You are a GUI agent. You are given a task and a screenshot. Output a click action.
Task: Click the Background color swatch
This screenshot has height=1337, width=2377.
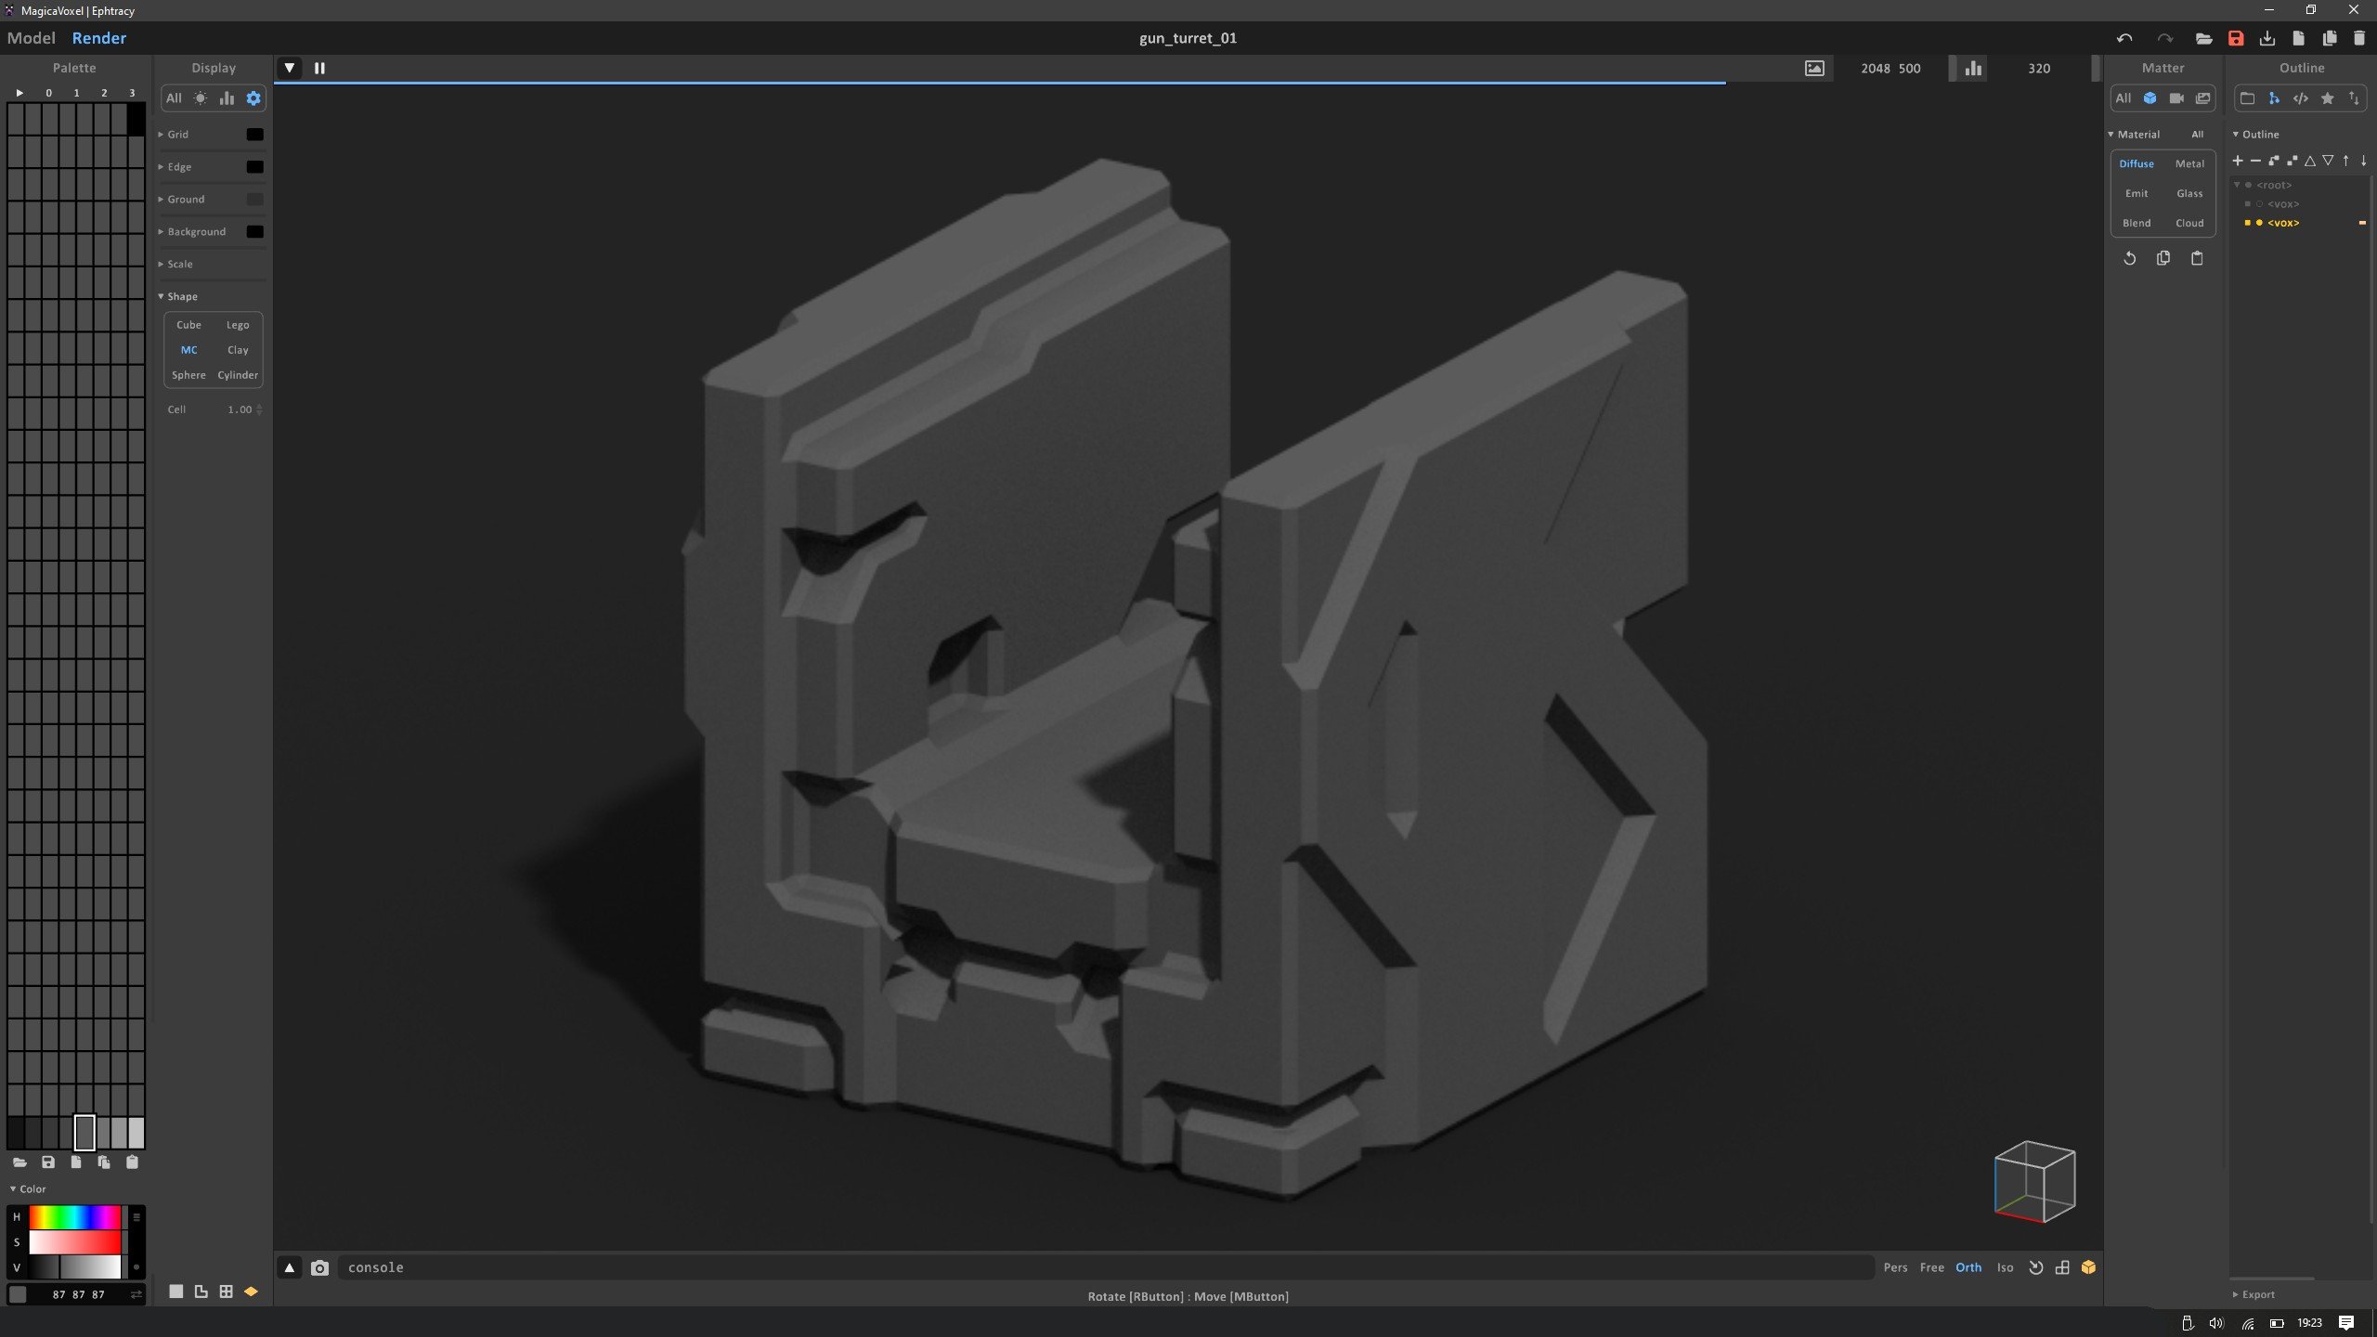tap(254, 232)
